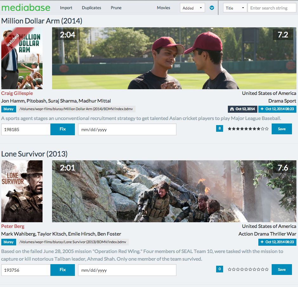
Task: Click Lone Survivor country text
Action: [269, 226]
